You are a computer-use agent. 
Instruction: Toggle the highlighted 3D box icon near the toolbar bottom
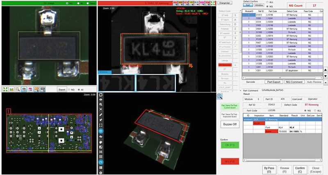tap(101, 162)
